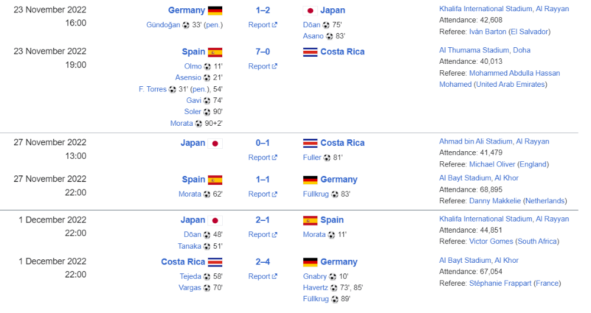Click the Spain flag in the Japan 2–1 Spain match
The width and height of the screenshot is (591, 313).
pyautogui.click(x=310, y=220)
